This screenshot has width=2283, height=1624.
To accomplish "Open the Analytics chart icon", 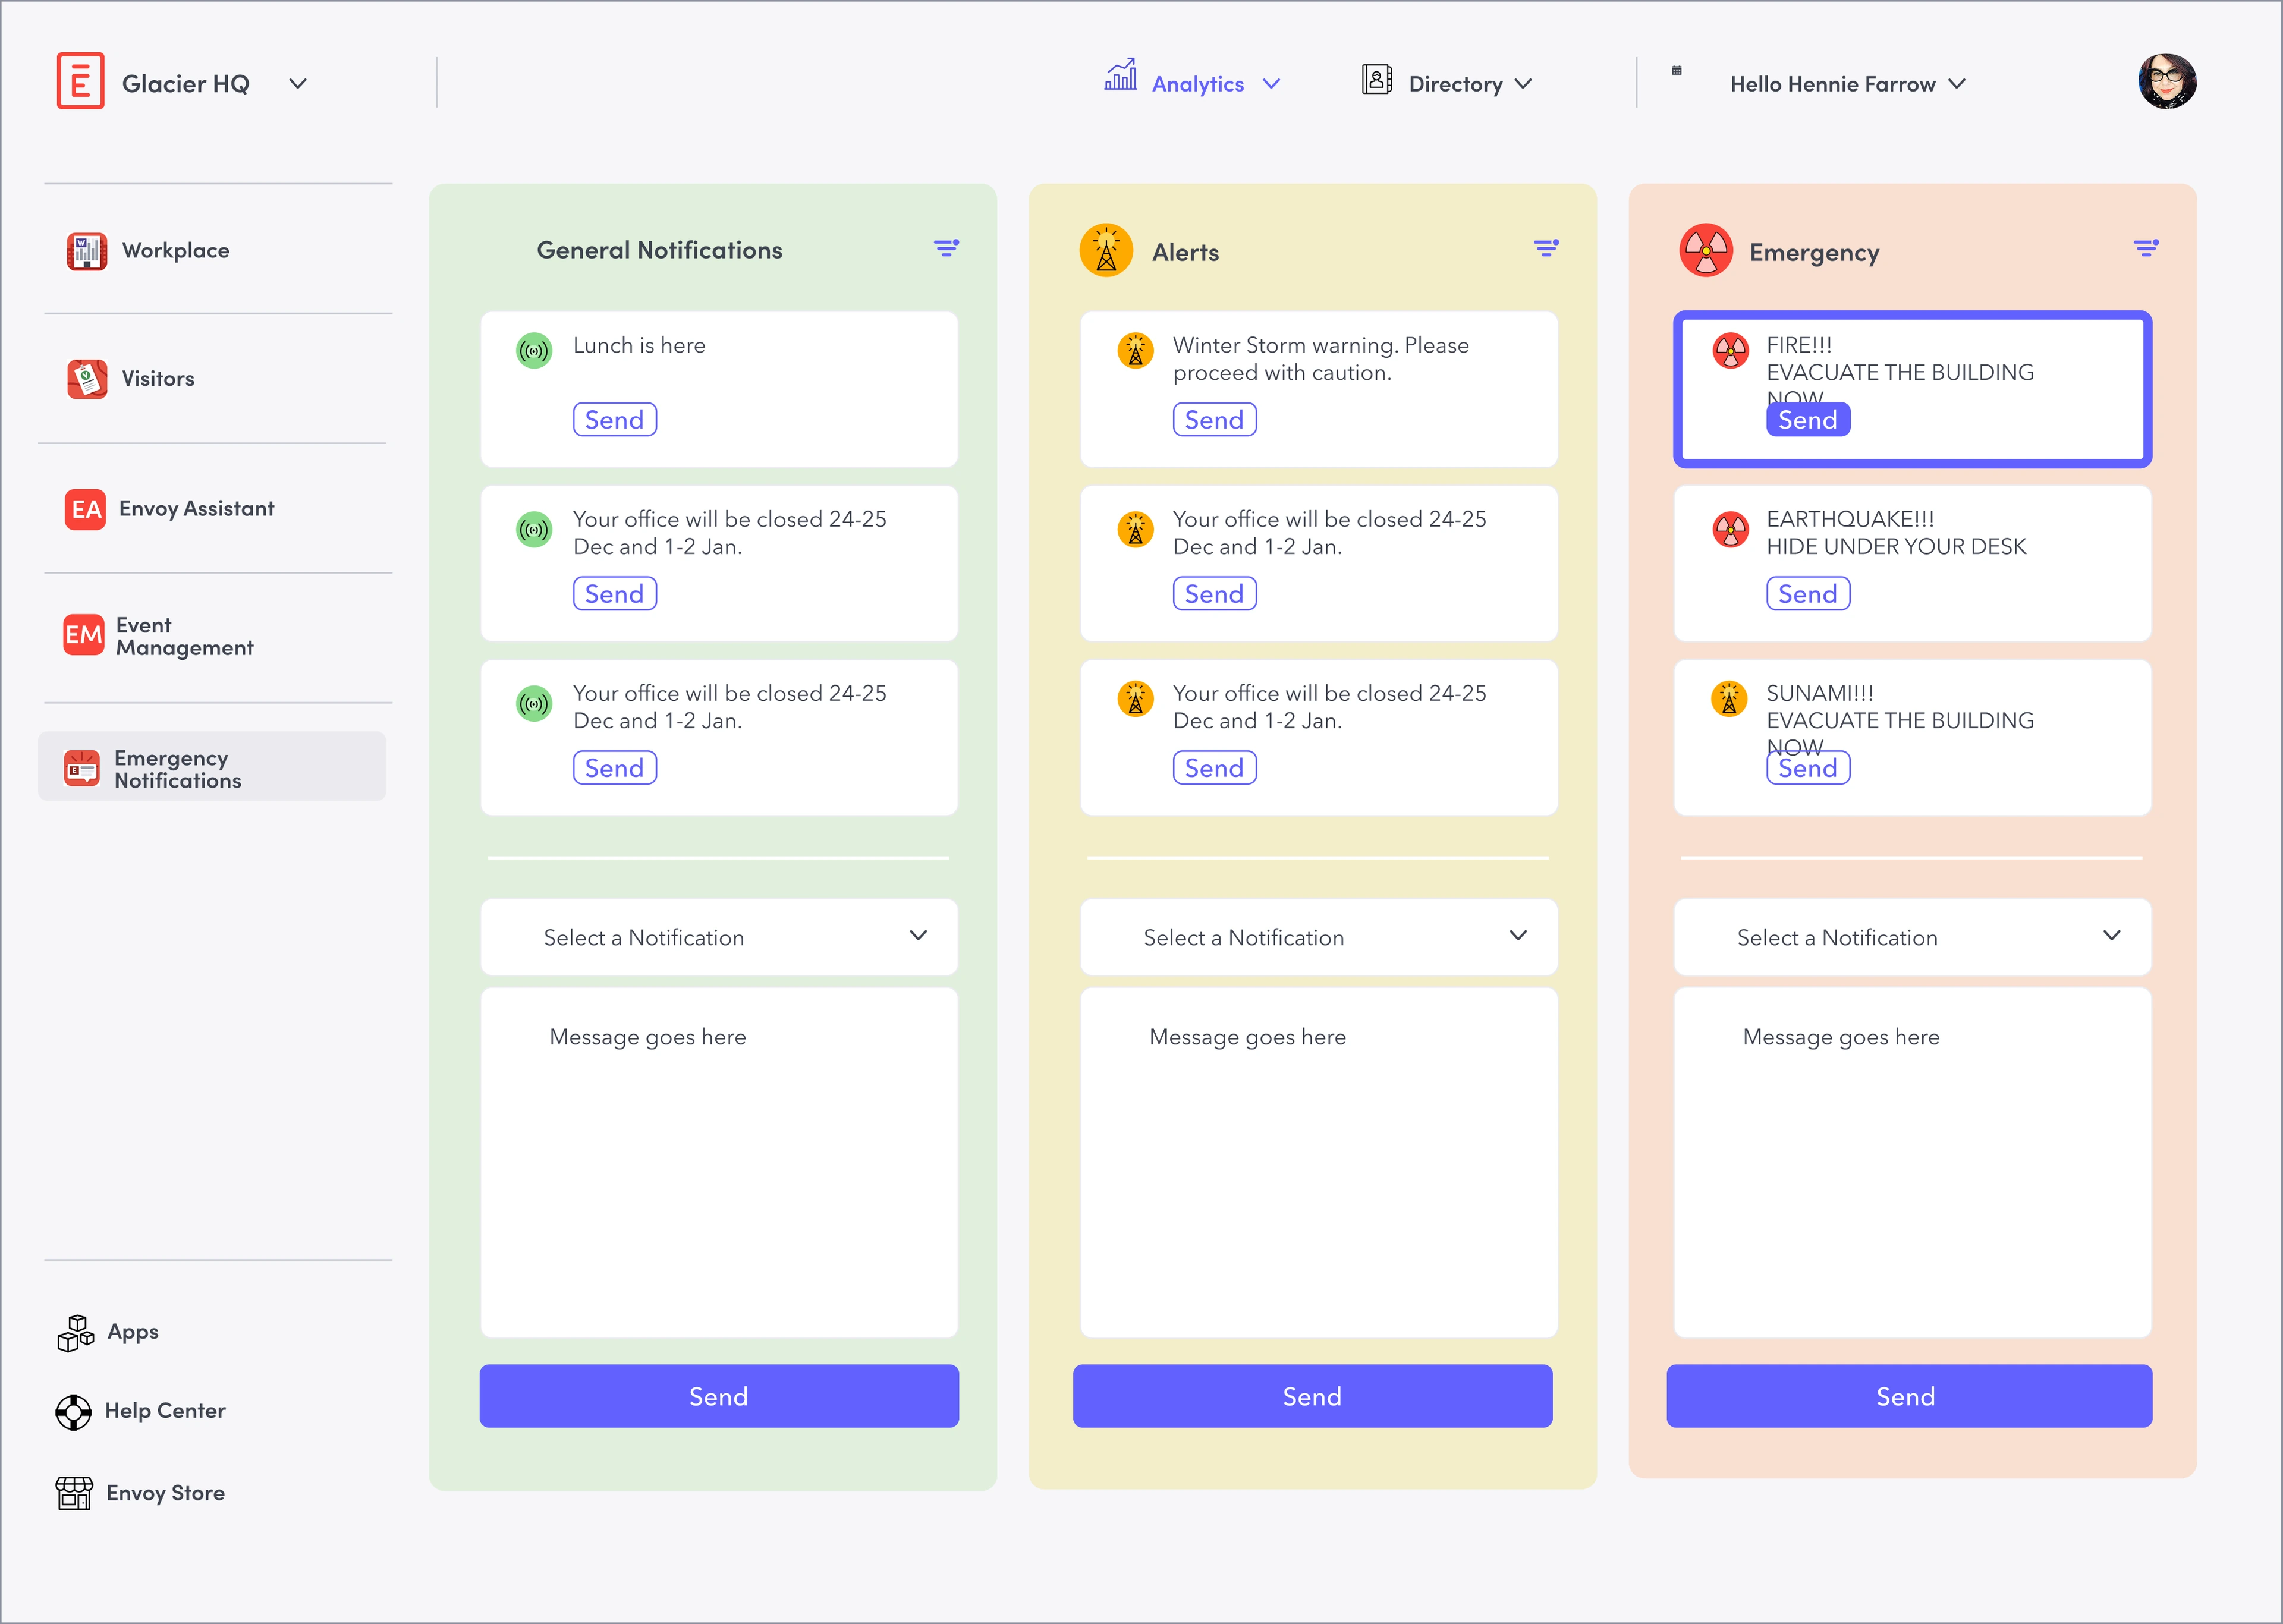I will click(x=1120, y=75).
